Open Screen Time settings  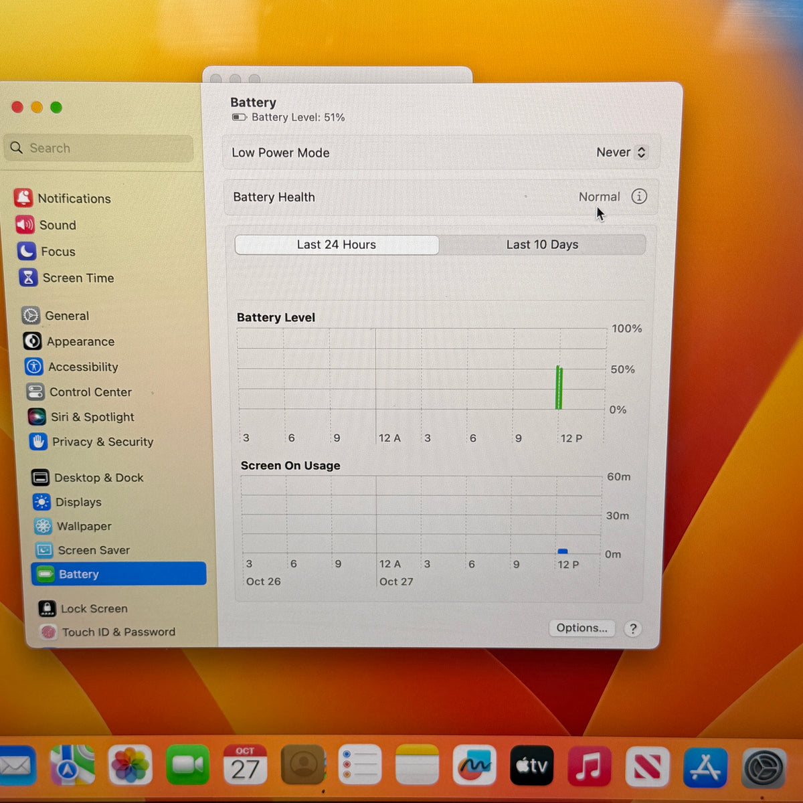(x=66, y=278)
